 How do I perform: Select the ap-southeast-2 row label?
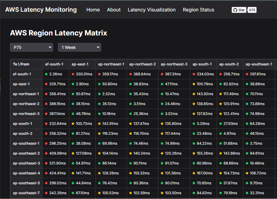[x=26, y=153]
